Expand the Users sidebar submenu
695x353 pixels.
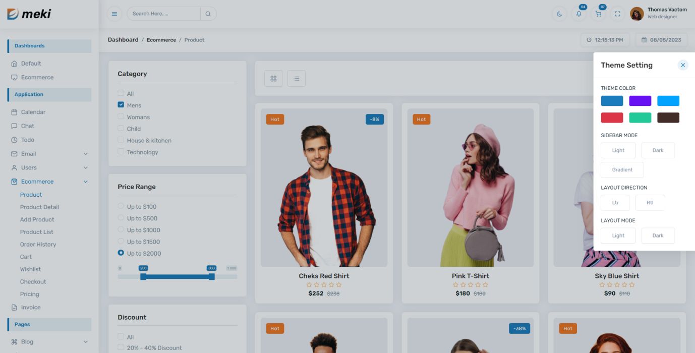click(x=85, y=167)
